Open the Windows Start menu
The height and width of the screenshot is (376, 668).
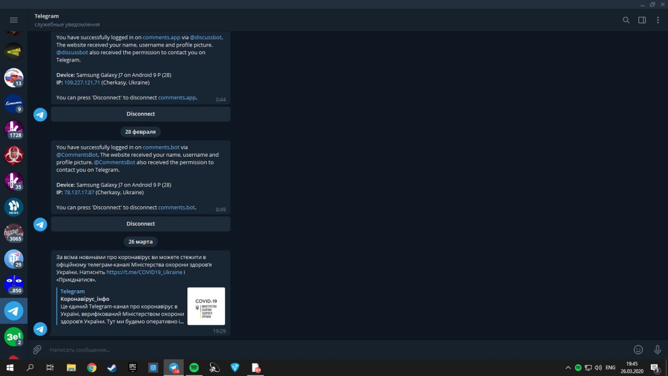(x=10, y=368)
